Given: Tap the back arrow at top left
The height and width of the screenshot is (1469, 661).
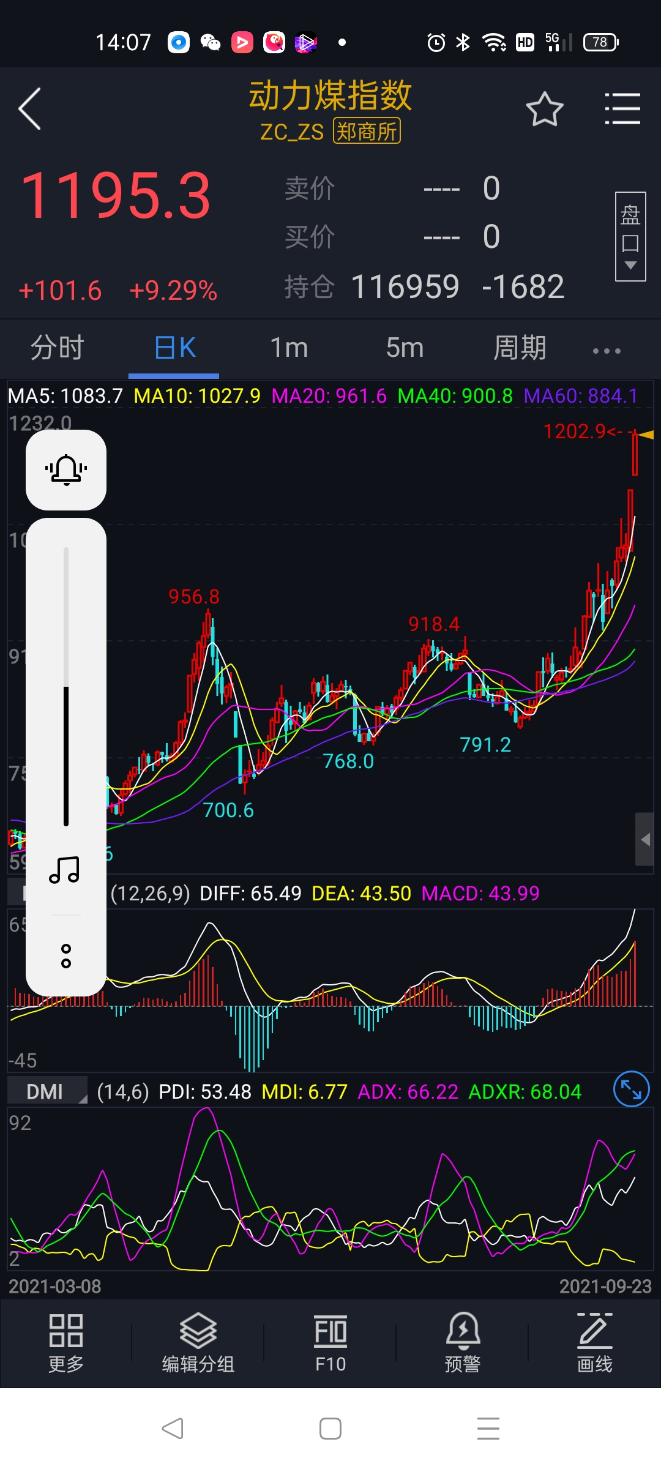Looking at the screenshot, I should (31, 109).
